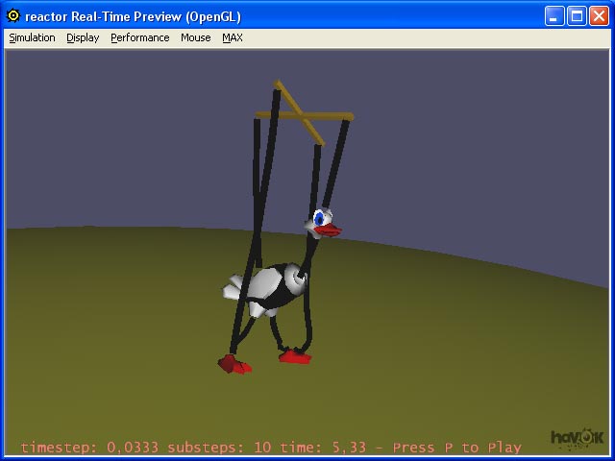Minimize the reactor preview window

[x=554, y=15]
